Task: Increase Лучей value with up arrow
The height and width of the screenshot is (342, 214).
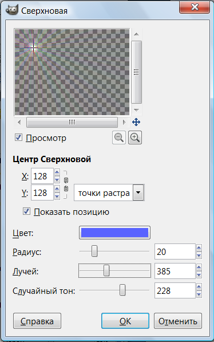Action: coord(199,267)
